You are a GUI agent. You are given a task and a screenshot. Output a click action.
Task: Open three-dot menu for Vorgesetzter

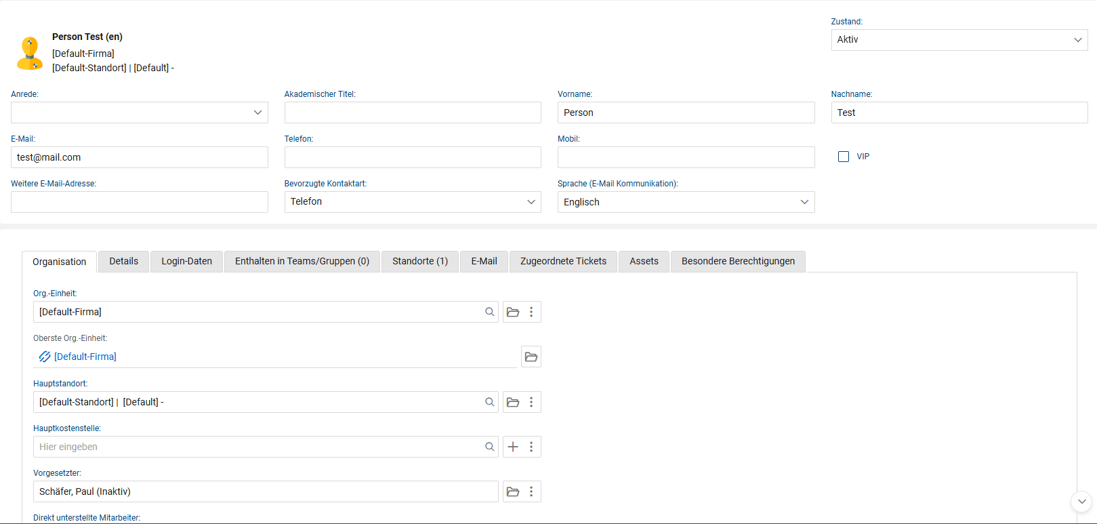531,491
